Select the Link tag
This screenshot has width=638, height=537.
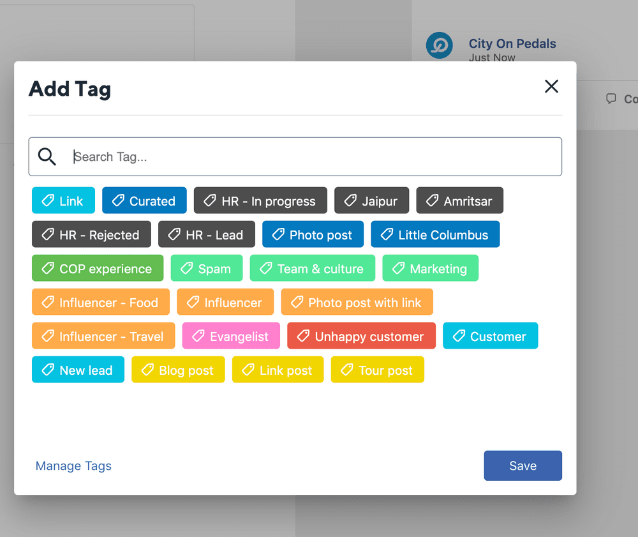pos(63,200)
